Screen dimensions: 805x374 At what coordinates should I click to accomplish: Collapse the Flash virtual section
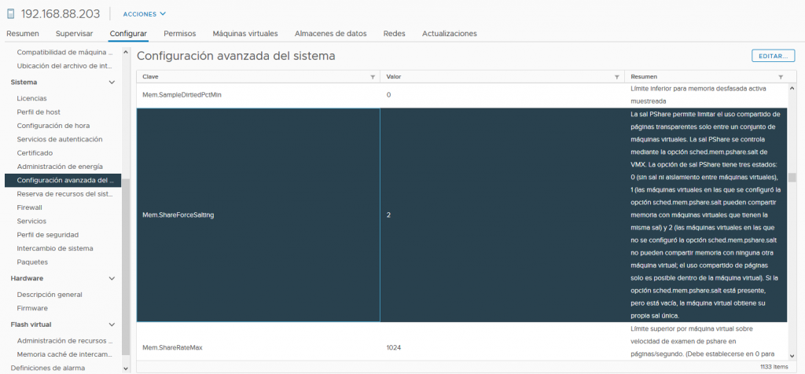coord(112,324)
